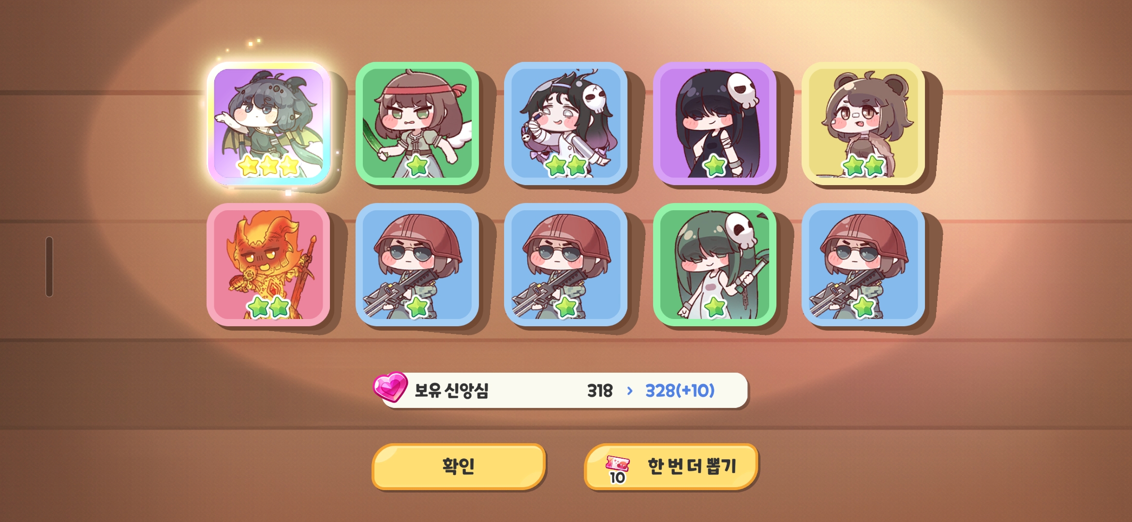
Task: Open the two-star skull hairpin doctor card
Action: (x=566, y=123)
